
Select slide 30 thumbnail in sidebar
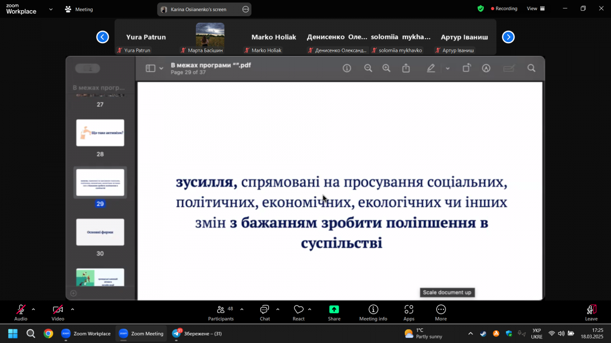pos(100,232)
